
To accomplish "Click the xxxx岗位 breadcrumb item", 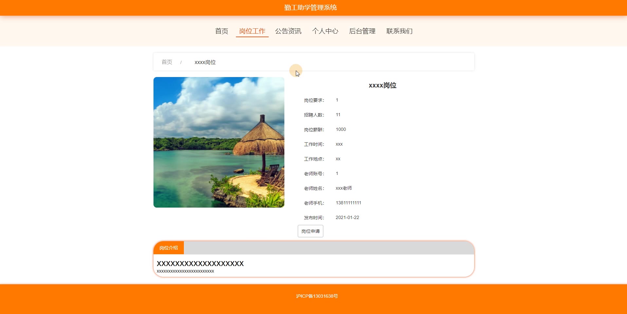I will (205, 62).
